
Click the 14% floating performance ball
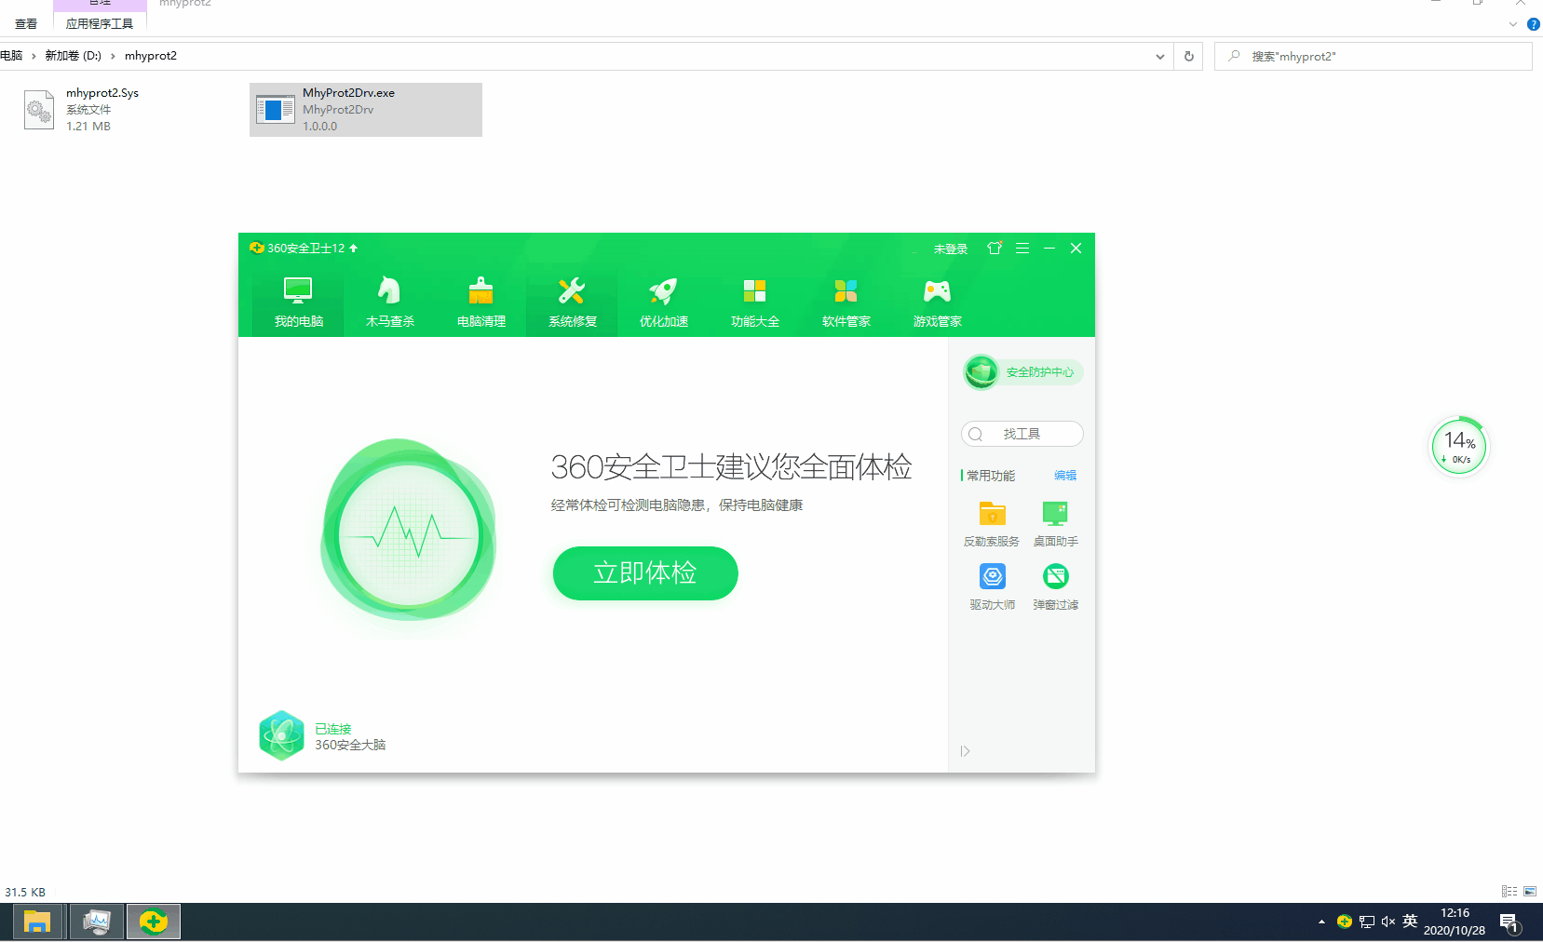1459,447
